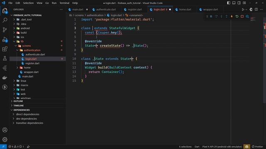The height and width of the screenshot is (149, 266).
Task: Switch to the register.dart tab
Action: [135, 10]
